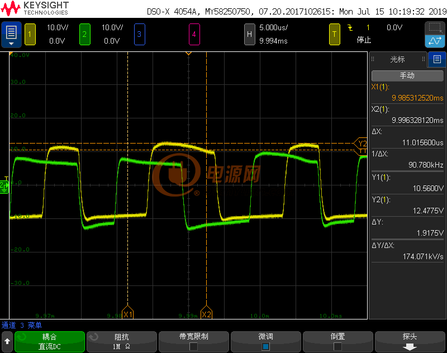Select channel 2 green button
This screenshot has width=447, height=353.
click(85, 35)
